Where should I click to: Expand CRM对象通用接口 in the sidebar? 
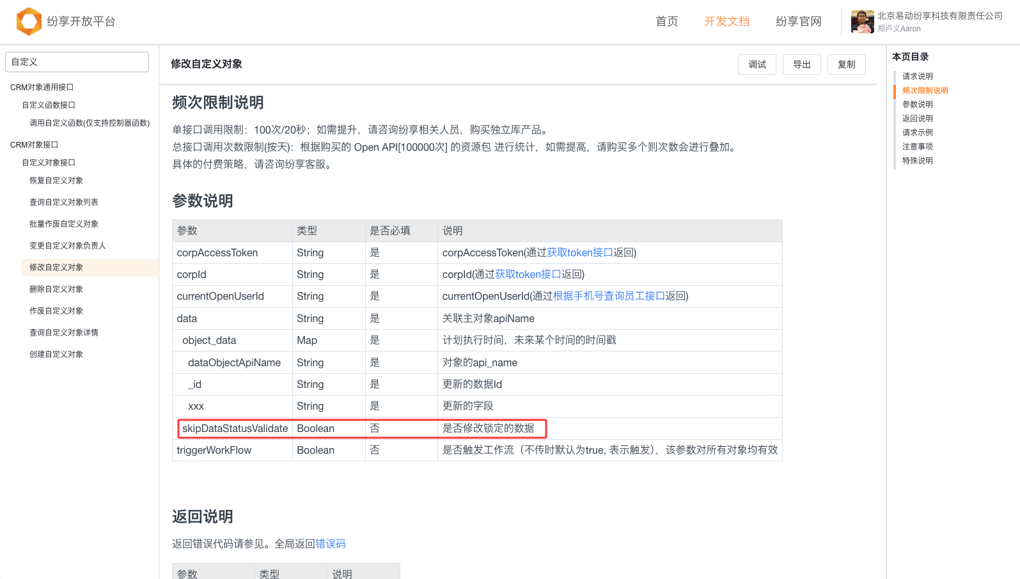coord(42,88)
